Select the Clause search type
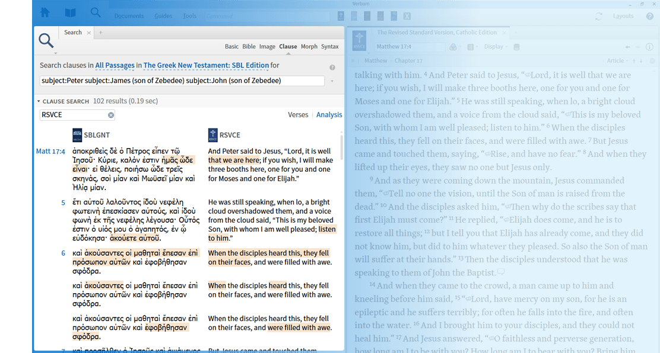Viewport: 660px width, 353px height. tap(288, 47)
